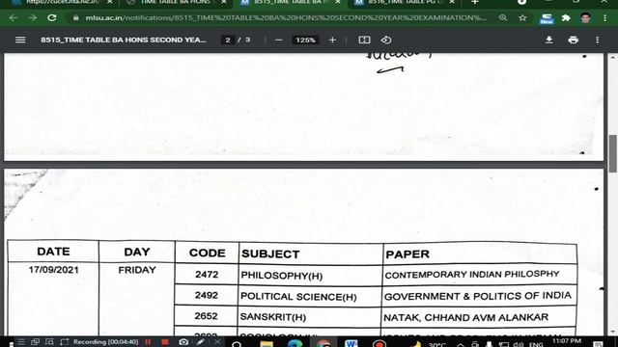Zoom out the PDF document
This screenshot has width=618, height=347.
tap(279, 40)
